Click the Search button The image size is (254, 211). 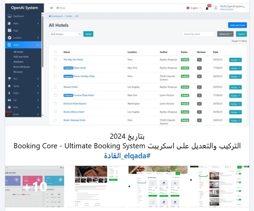click(241, 34)
